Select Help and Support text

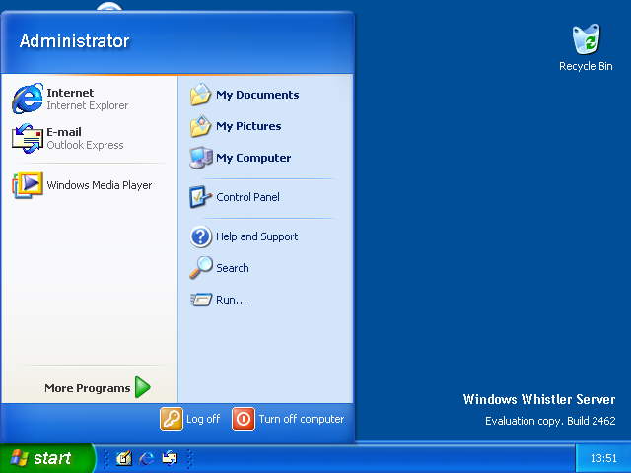click(256, 236)
